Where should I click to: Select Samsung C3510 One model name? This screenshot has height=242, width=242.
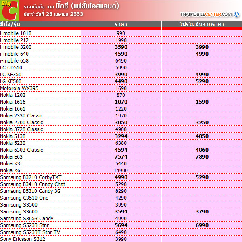click(x=24, y=198)
